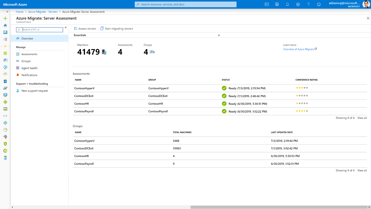Expand the left navigation sidebar

point(7,12)
